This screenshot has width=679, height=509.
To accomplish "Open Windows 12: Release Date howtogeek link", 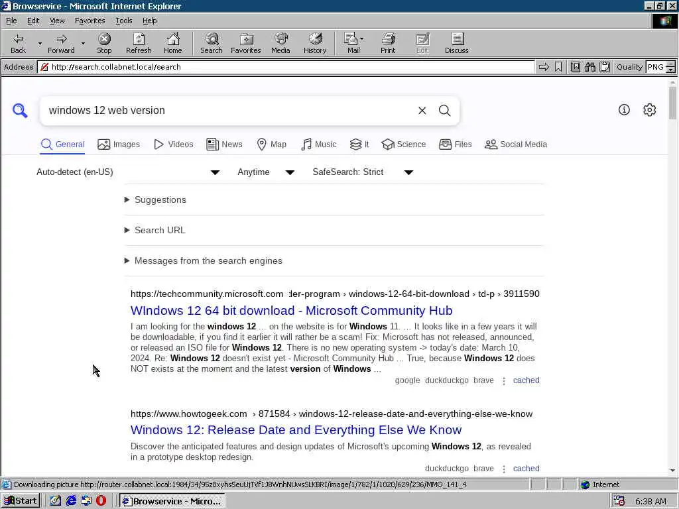I will pos(296,429).
